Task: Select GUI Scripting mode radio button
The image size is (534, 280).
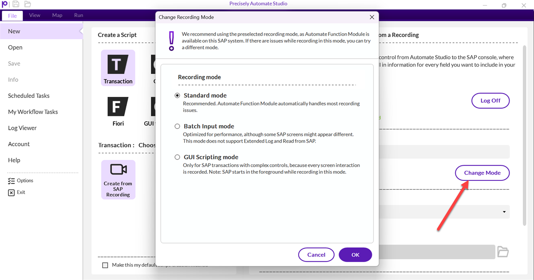Action: [x=178, y=157]
